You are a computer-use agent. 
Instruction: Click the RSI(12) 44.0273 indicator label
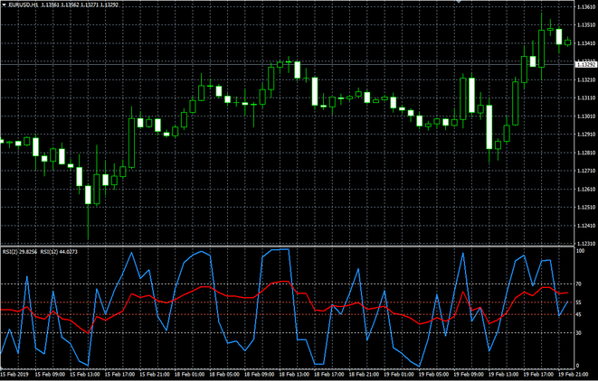click(x=59, y=252)
